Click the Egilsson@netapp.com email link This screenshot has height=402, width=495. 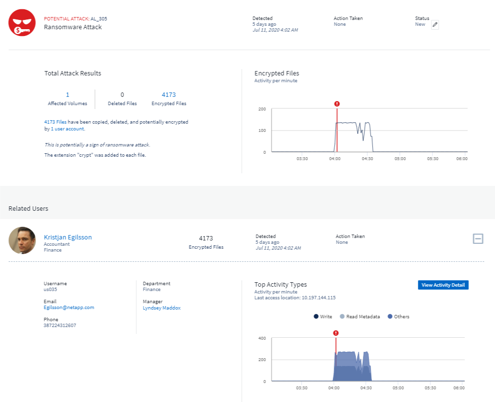pos(69,308)
